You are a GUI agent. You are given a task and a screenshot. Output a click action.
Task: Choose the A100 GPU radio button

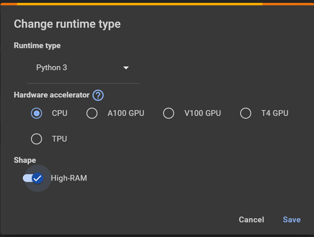pyautogui.click(x=92, y=113)
